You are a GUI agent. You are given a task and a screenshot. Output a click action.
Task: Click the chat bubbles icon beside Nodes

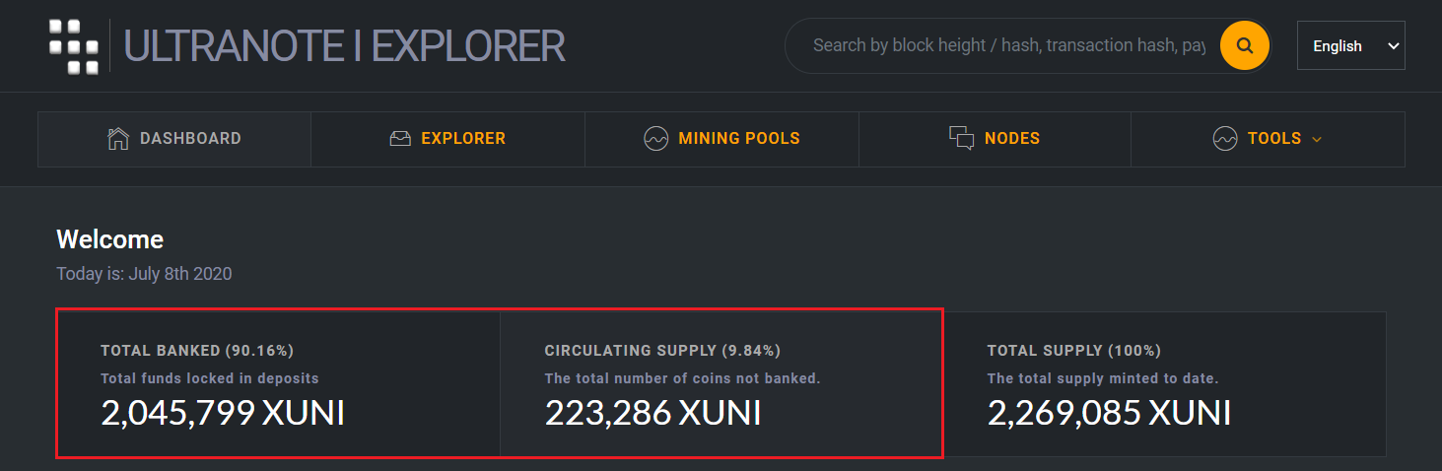(x=961, y=138)
